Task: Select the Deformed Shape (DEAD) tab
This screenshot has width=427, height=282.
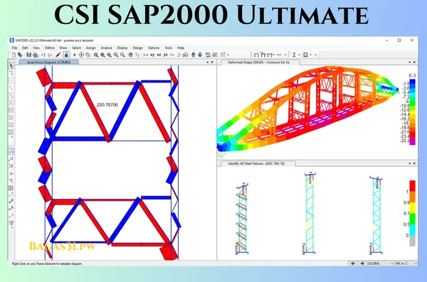Action: pos(259,63)
